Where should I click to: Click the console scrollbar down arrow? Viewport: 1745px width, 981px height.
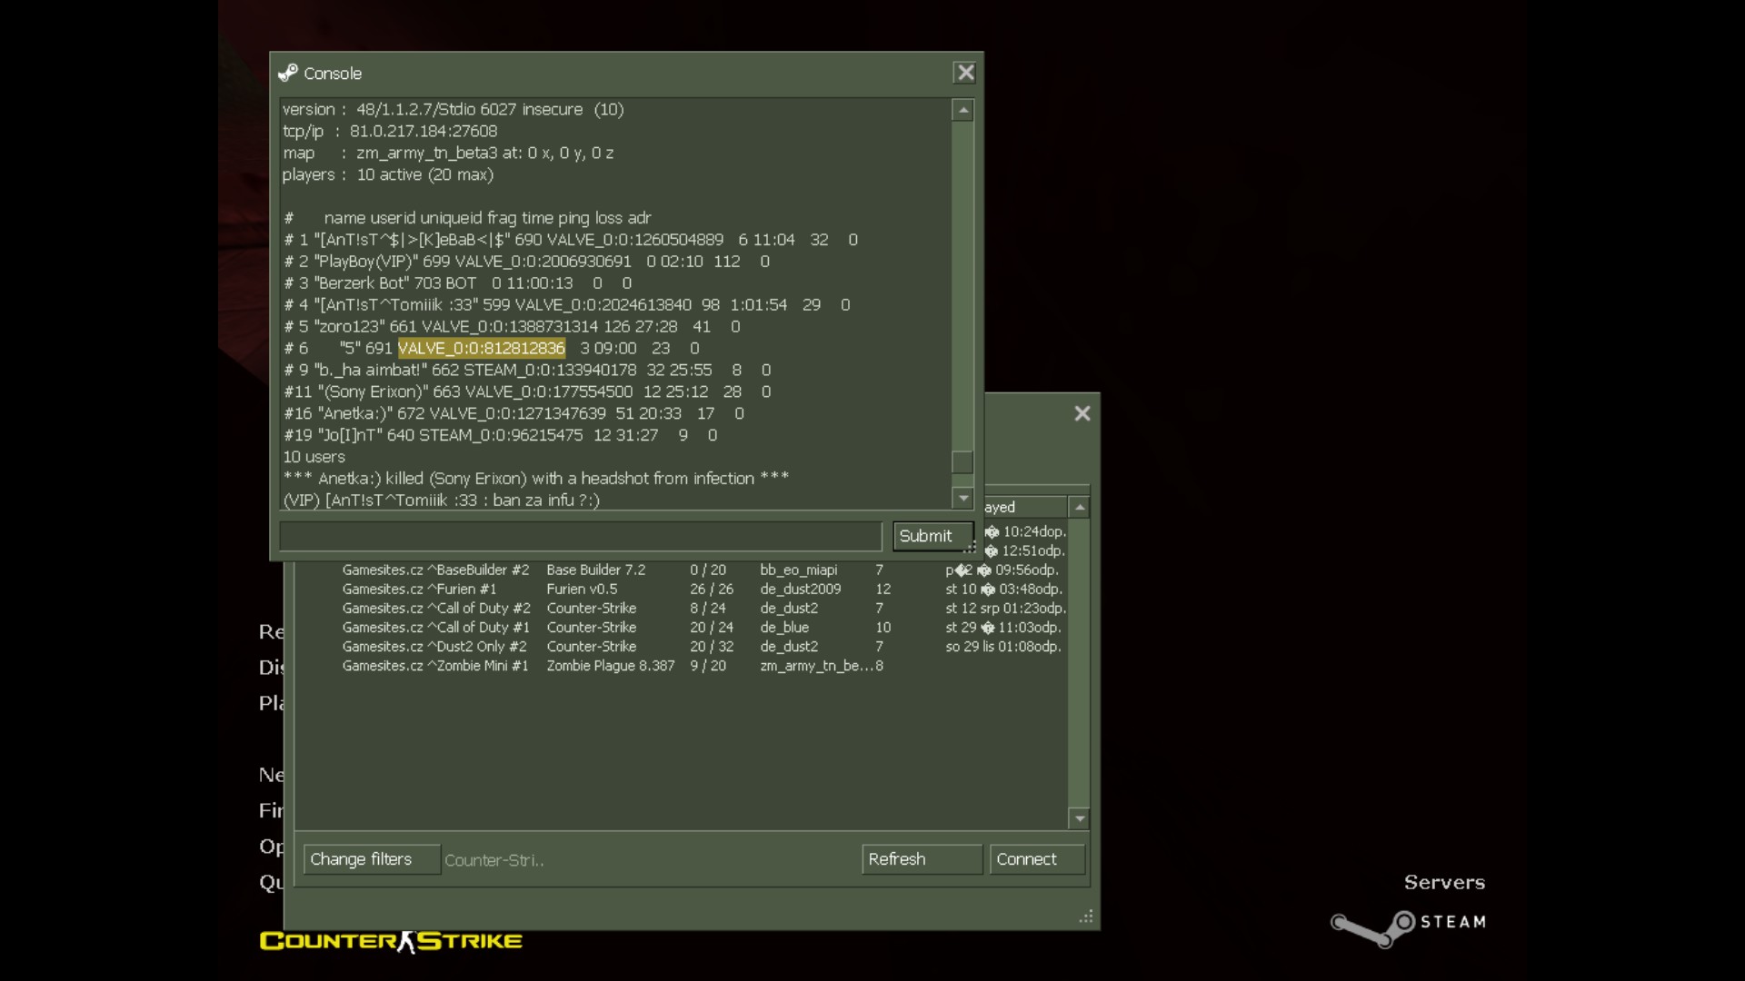click(962, 498)
